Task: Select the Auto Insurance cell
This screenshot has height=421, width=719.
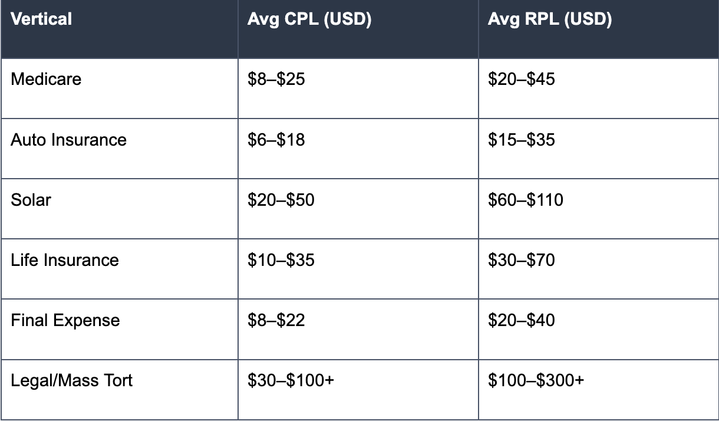Action: pyautogui.click(x=119, y=149)
